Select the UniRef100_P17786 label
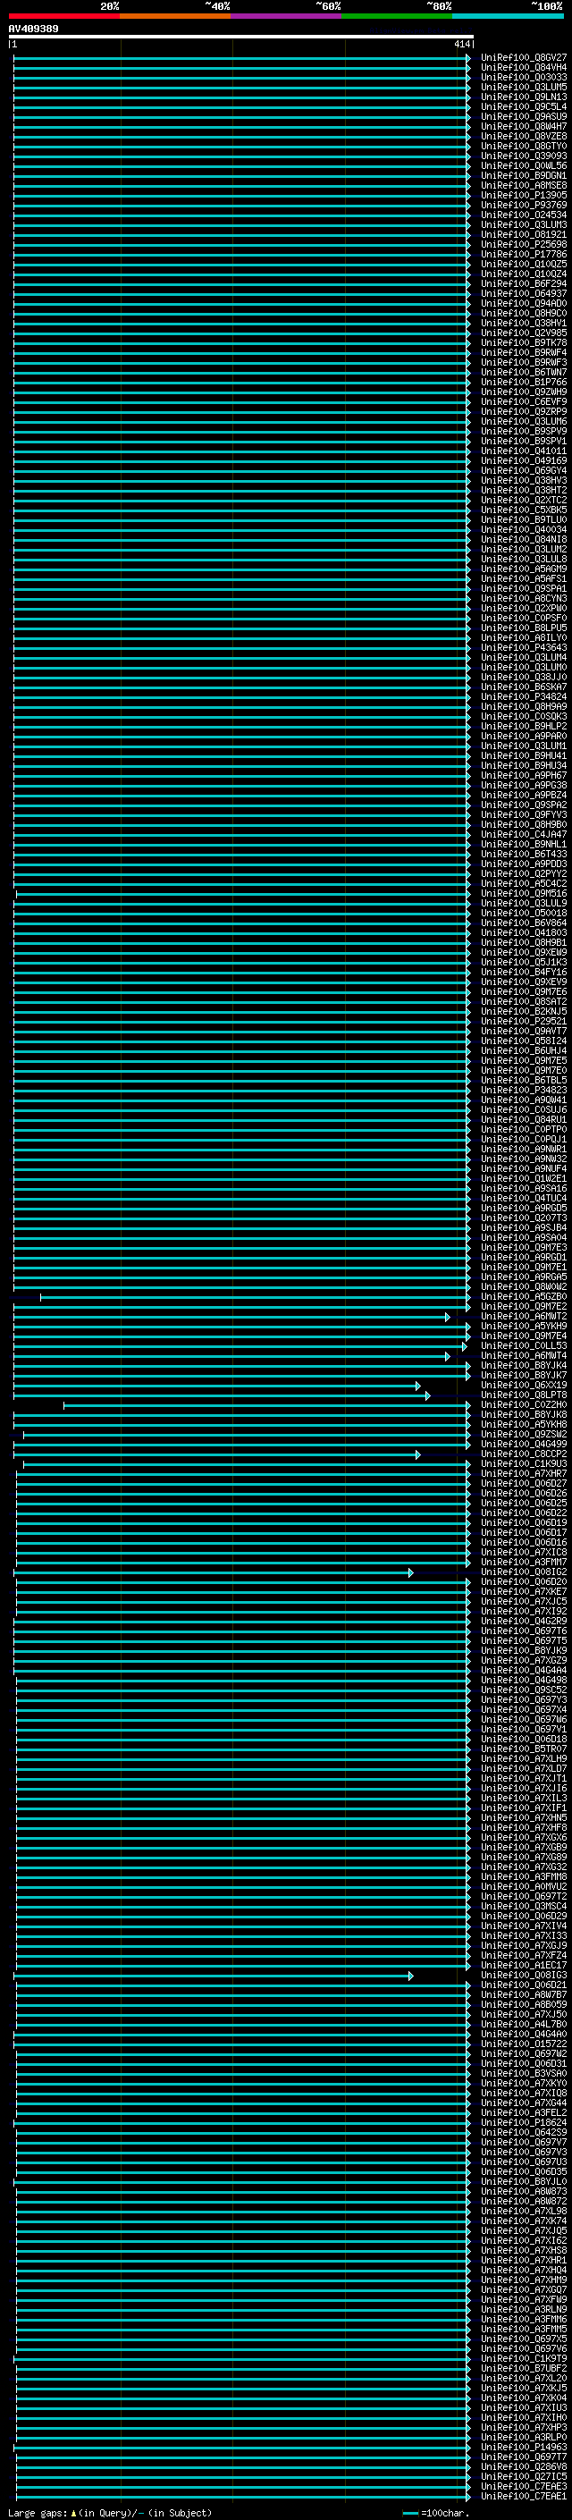This screenshot has width=572, height=2520. click(x=523, y=255)
